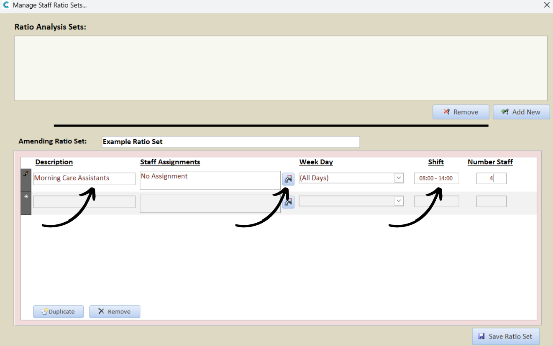Click the No Assignment staff assignments box
553x346 pixels.
tap(210, 181)
